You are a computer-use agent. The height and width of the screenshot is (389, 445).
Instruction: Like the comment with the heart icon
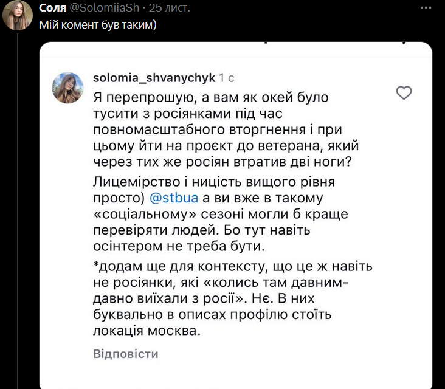coord(404,93)
